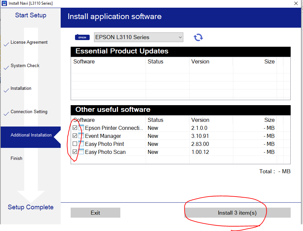Click the Start Setup heading
303x231 pixels.
[31, 15]
